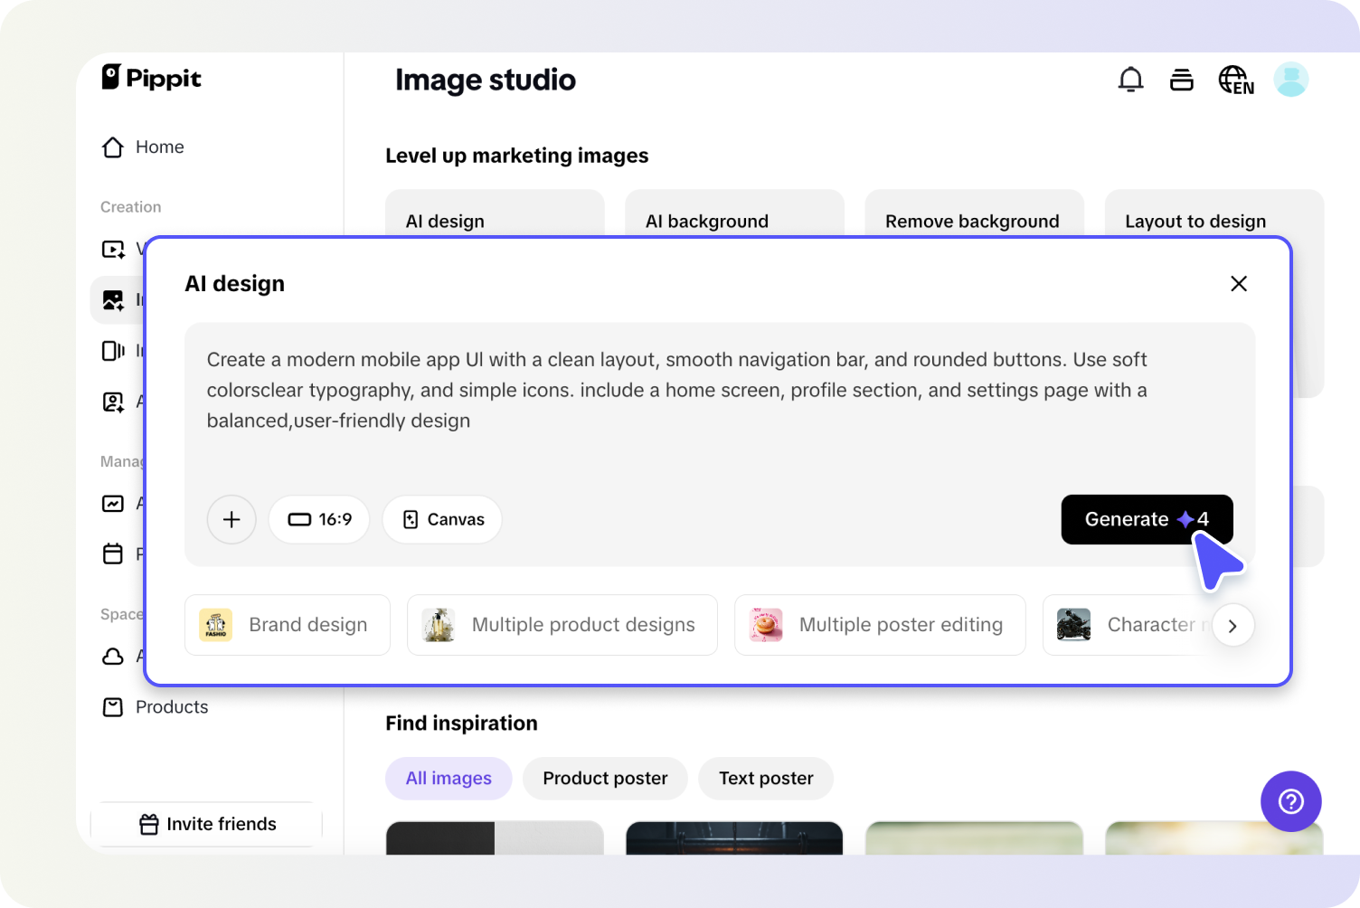Screen dimensions: 1360x908
Task: Open the notification bell icon
Action: pos(1130,80)
